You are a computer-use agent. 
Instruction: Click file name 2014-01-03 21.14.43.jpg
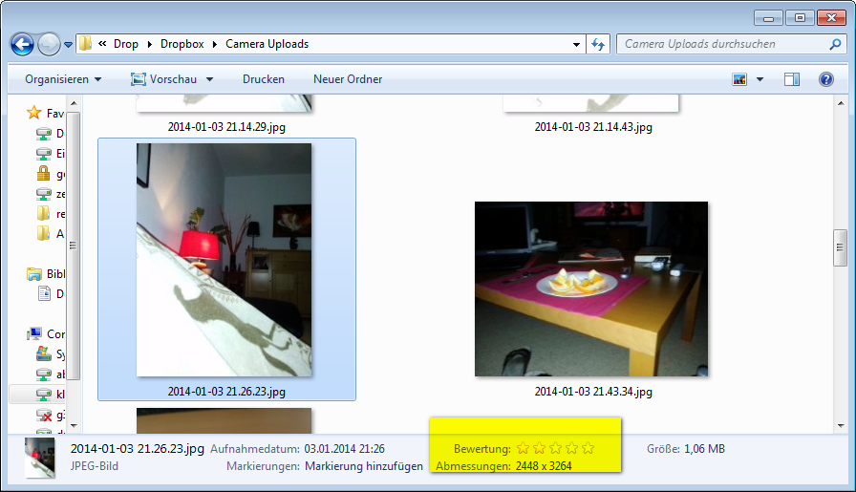pos(593,127)
